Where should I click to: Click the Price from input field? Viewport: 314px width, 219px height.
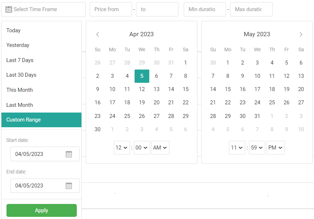(x=111, y=9)
